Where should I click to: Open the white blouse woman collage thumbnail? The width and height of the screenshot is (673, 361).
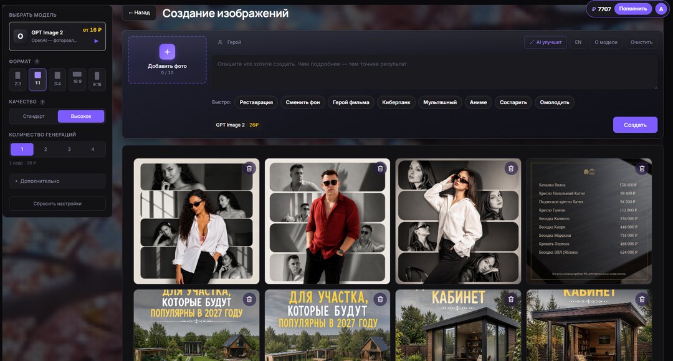coord(458,221)
